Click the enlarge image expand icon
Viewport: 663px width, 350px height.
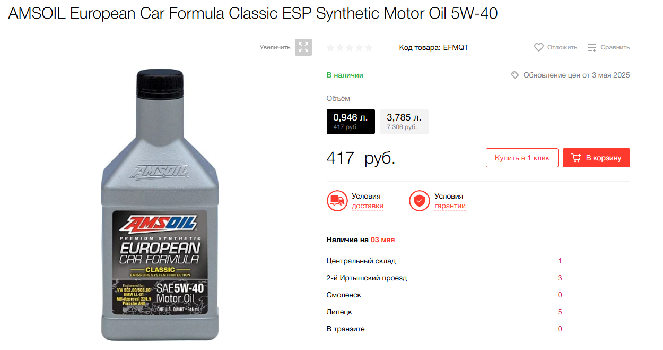[x=303, y=47]
